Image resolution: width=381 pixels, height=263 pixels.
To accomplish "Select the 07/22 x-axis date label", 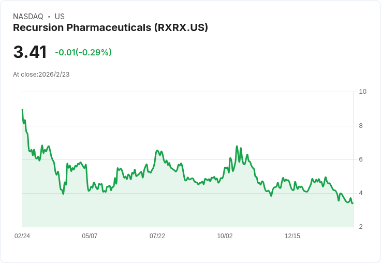I will coord(157,236).
